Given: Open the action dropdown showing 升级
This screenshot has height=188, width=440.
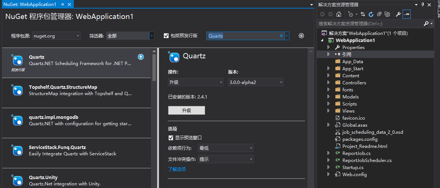Looking at the screenshot, I should pyautogui.click(x=196, y=82).
